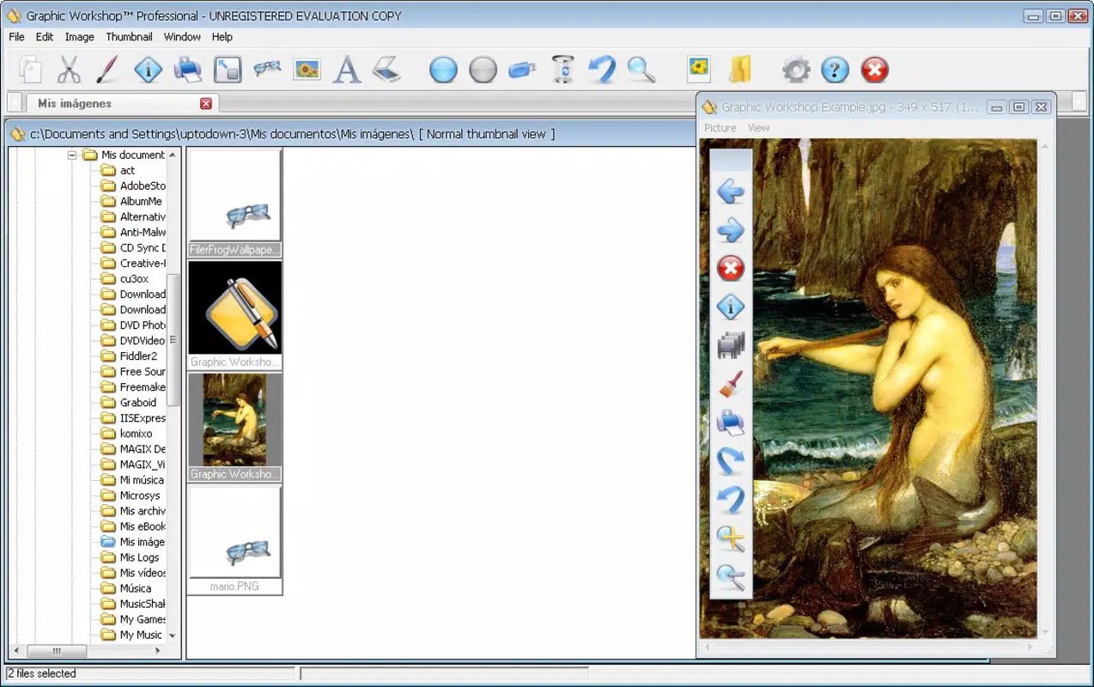The height and width of the screenshot is (687, 1094).
Task: Select the komixo folder
Action: click(x=126, y=434)
